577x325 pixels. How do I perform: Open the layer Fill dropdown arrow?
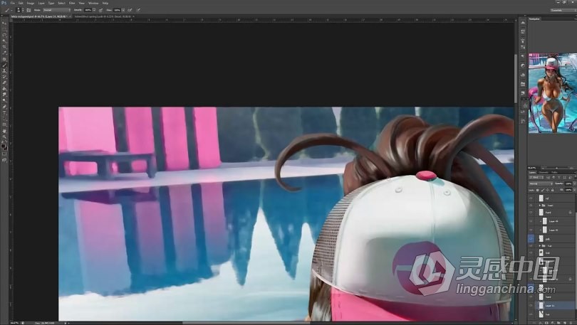point(575,190)
